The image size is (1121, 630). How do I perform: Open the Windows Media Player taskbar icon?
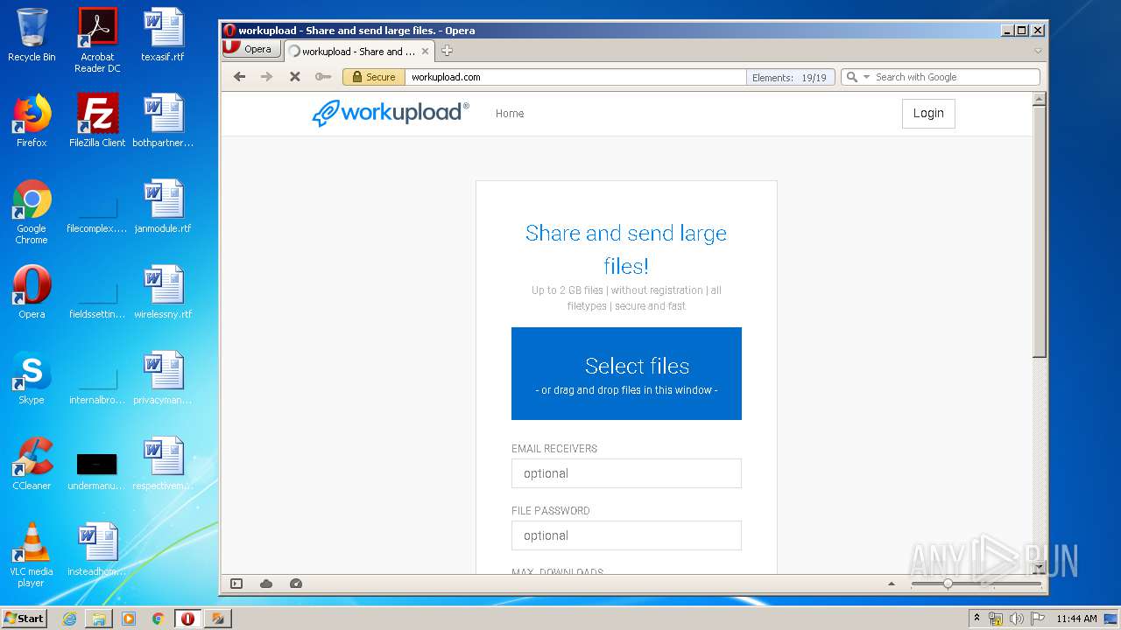tap(129, 619)
